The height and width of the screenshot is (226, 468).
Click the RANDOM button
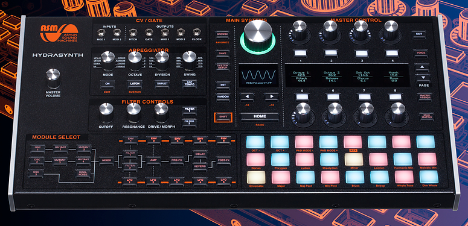223,97
